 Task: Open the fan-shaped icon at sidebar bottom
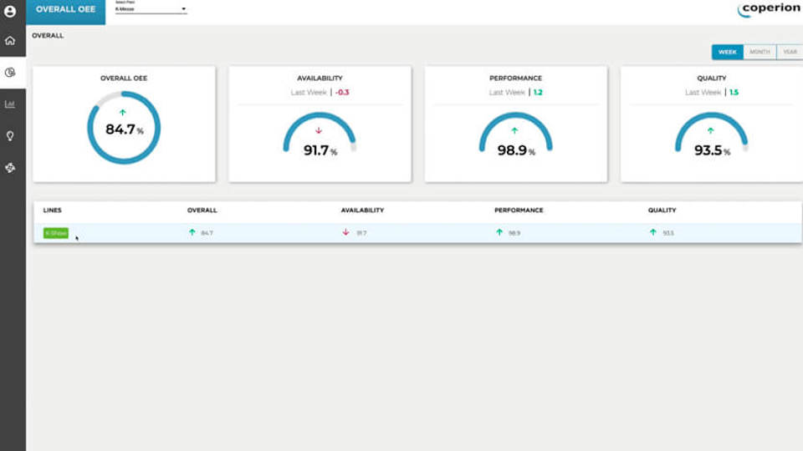pos(11,168)
